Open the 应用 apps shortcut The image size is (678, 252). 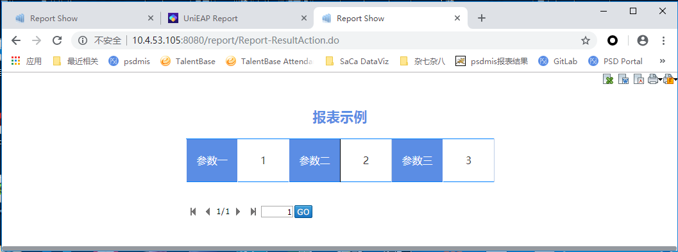point(27,62)
